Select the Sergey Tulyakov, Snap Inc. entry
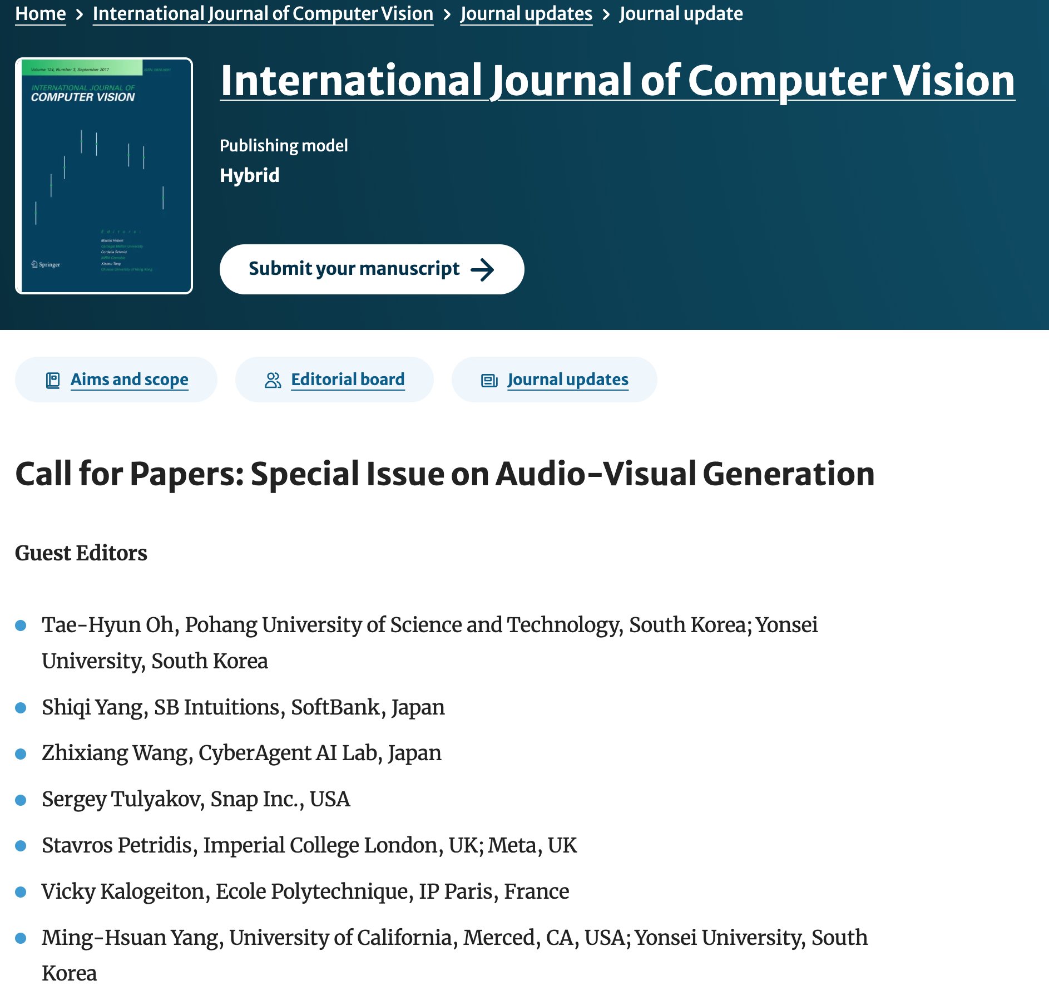1049x995 pixels. pos(196,799)
